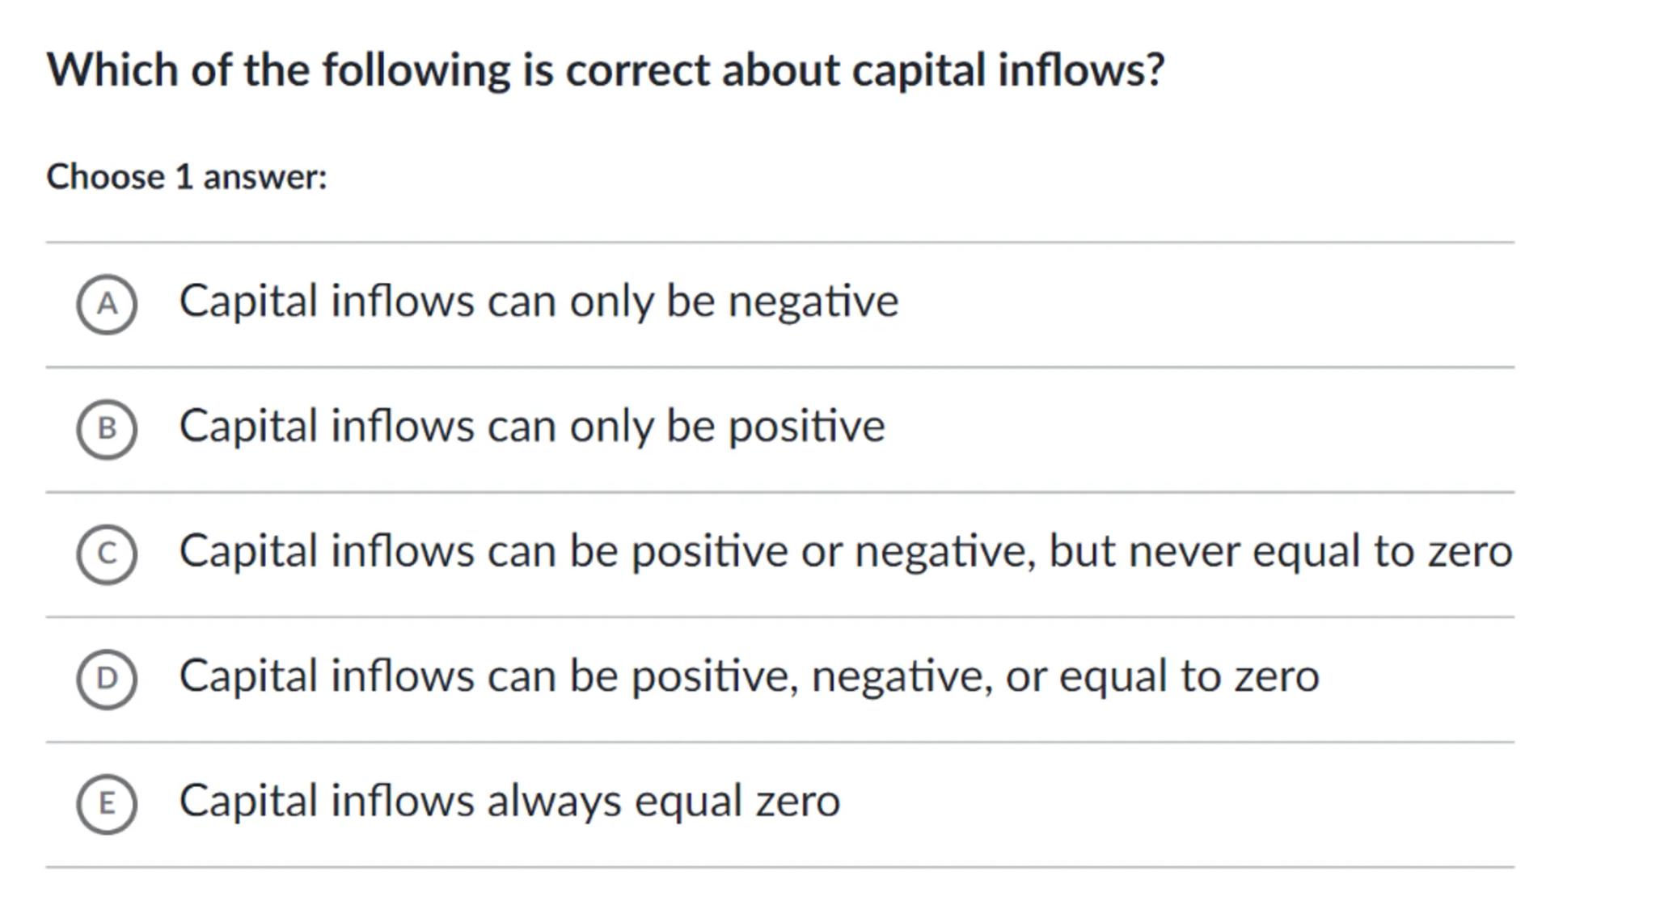Click the question heading about capital inflows
The height and width of the screenshot is (901, 1656).
[x=605, y=70]
